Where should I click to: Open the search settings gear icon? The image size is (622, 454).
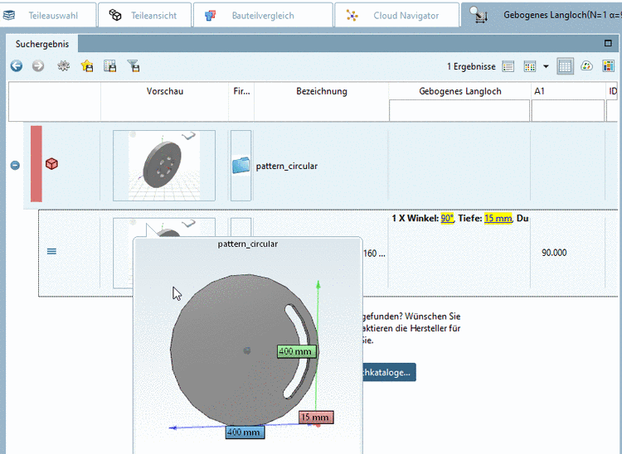64,65
